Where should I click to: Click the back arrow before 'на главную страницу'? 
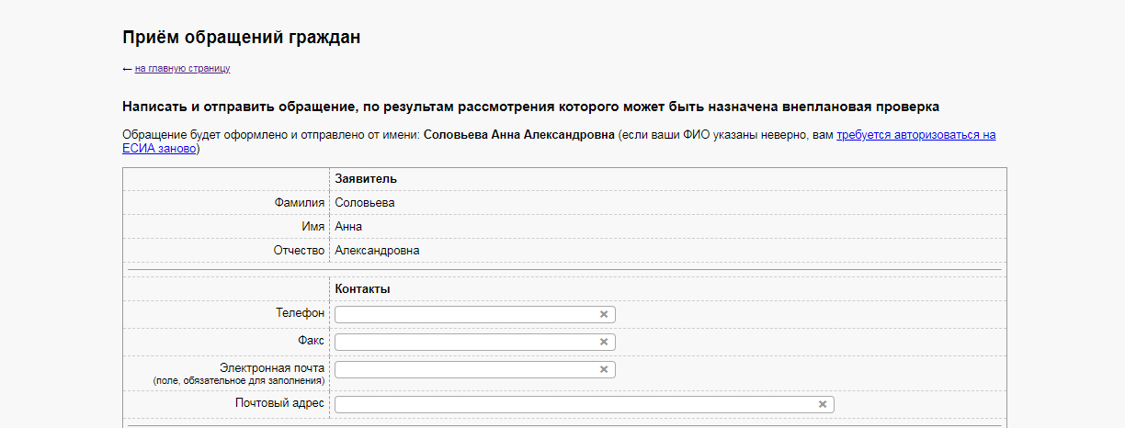pos(127,69)
